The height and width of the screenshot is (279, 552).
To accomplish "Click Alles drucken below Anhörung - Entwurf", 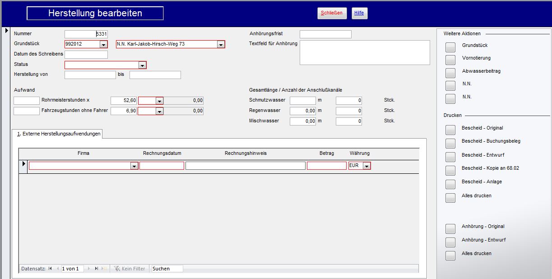I will [450, 256].
